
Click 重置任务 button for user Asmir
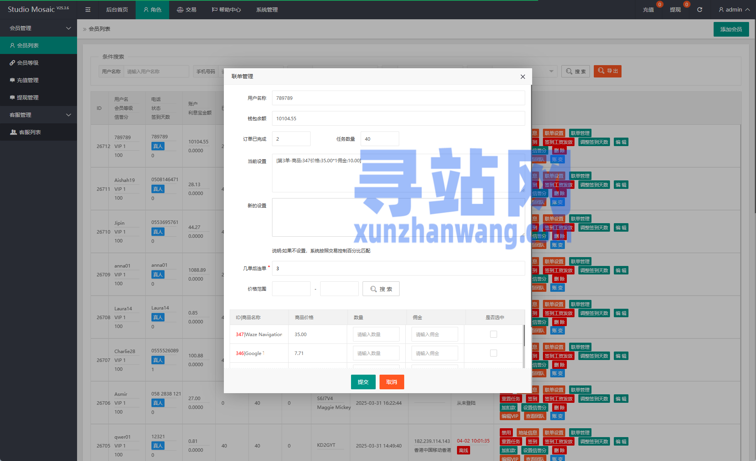[511, 399]
